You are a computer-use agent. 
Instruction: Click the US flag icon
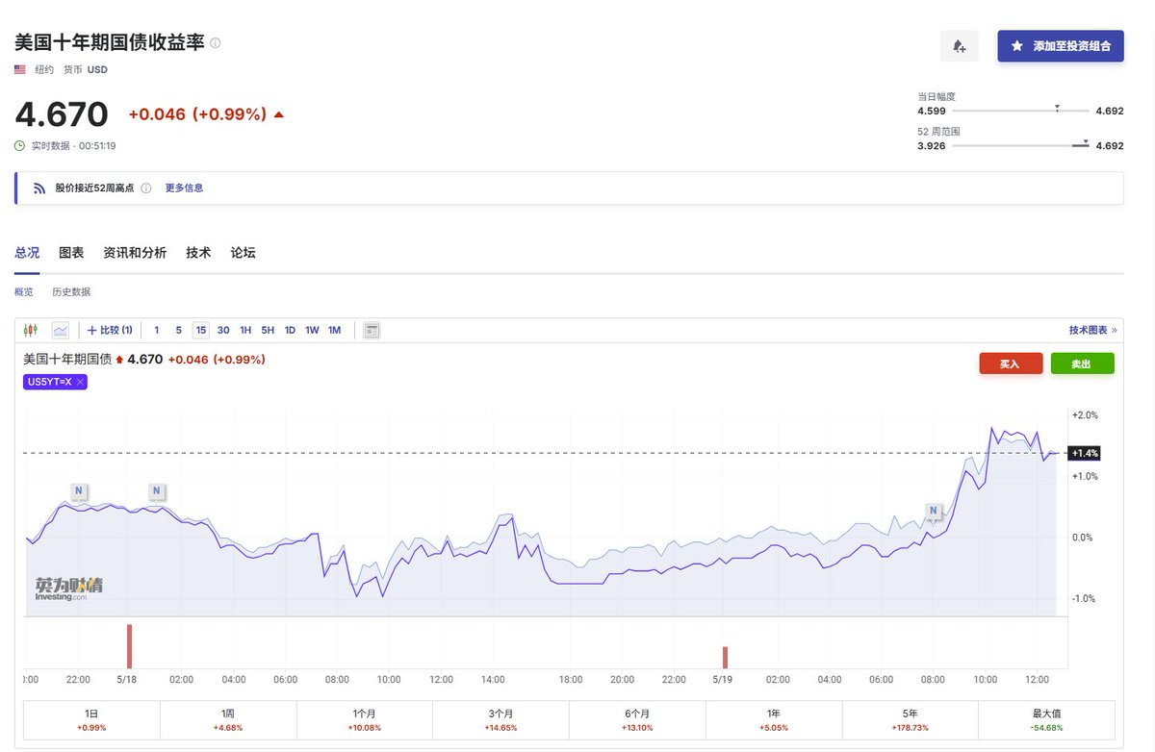pyautogui.click(x=20, y=69)
